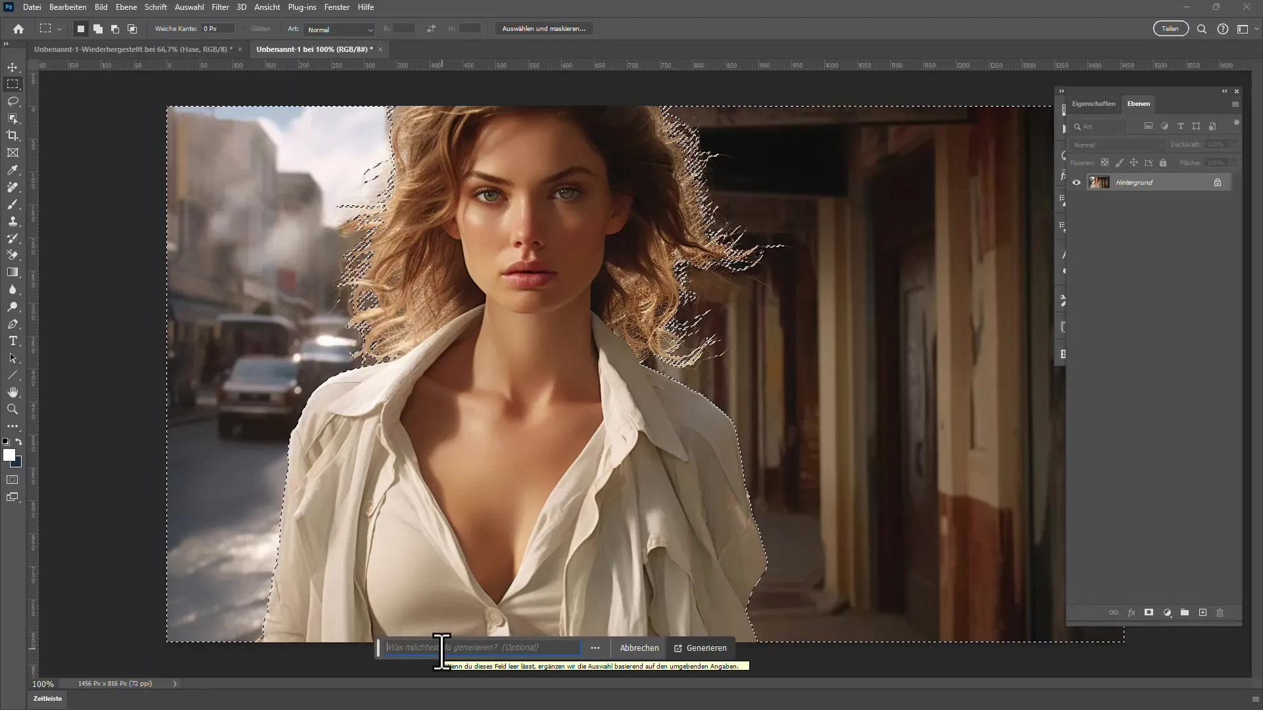Select the Rectangular Marquee tool in toolbox
The image size is (1263, 710).
click(12, 84)
